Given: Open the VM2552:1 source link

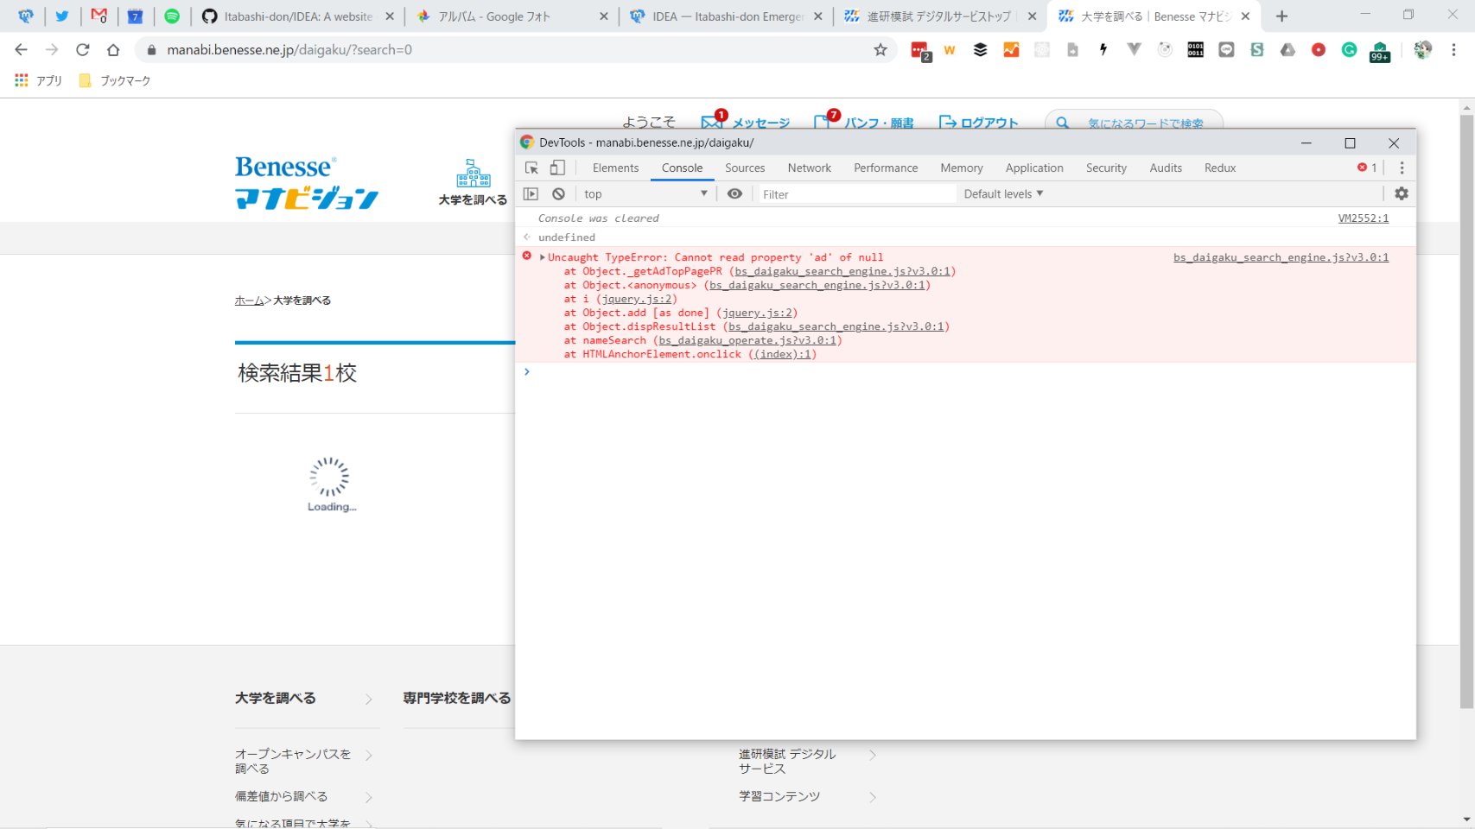Looking at the screenshot, I should click(1363, 218).
